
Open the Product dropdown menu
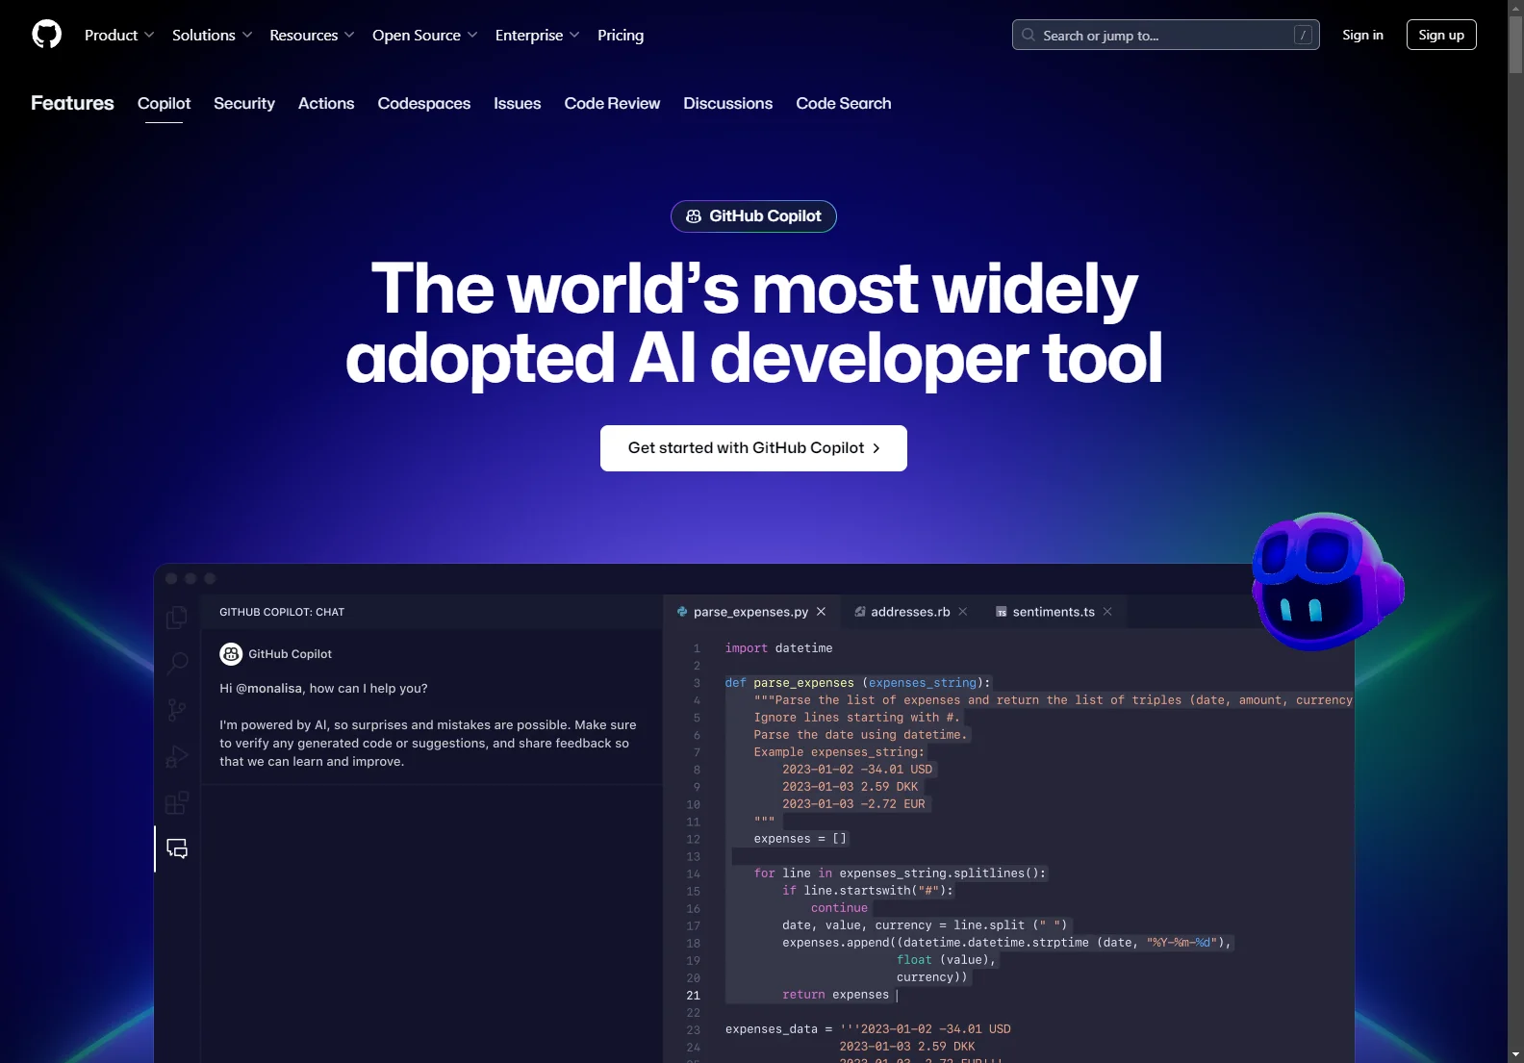(x=119, y=35)
